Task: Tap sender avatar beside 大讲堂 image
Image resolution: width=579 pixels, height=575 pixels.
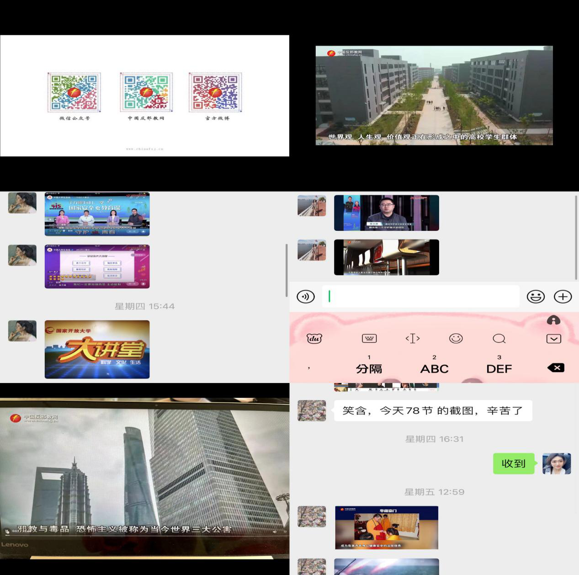Action: (22, 331)
